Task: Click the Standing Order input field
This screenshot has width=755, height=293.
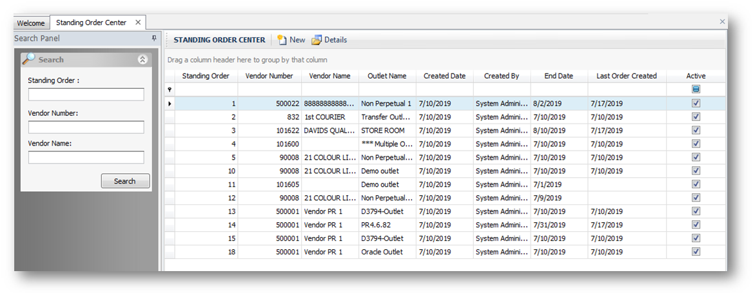Action: (x=86, y=95)
